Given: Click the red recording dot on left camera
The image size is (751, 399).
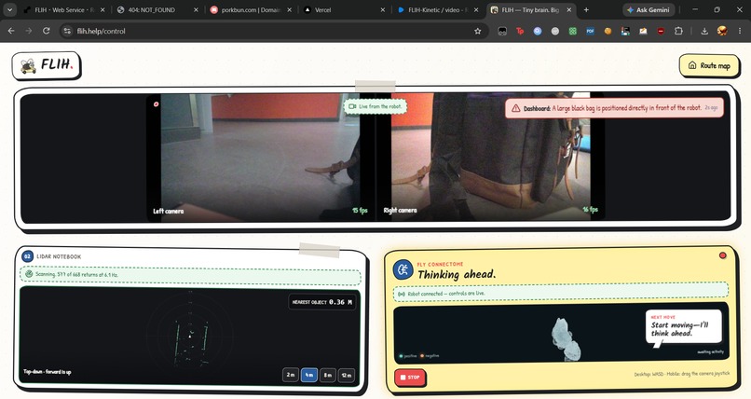Looking at the screenshot, I should click(156, 103).
